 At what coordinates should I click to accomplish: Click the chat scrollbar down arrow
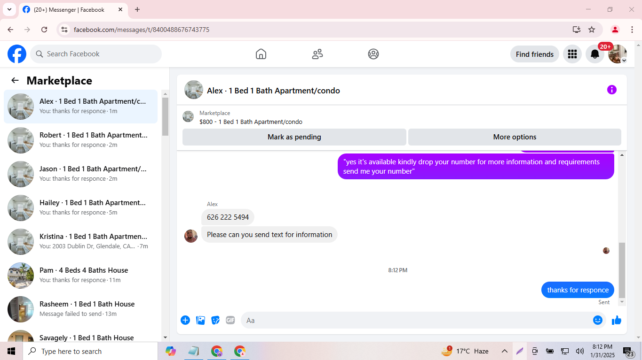click(622, 302)
